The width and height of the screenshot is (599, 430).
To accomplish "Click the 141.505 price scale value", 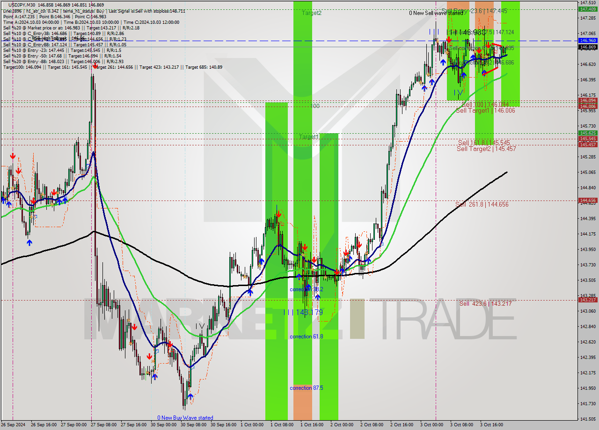I will coord(588,419).
